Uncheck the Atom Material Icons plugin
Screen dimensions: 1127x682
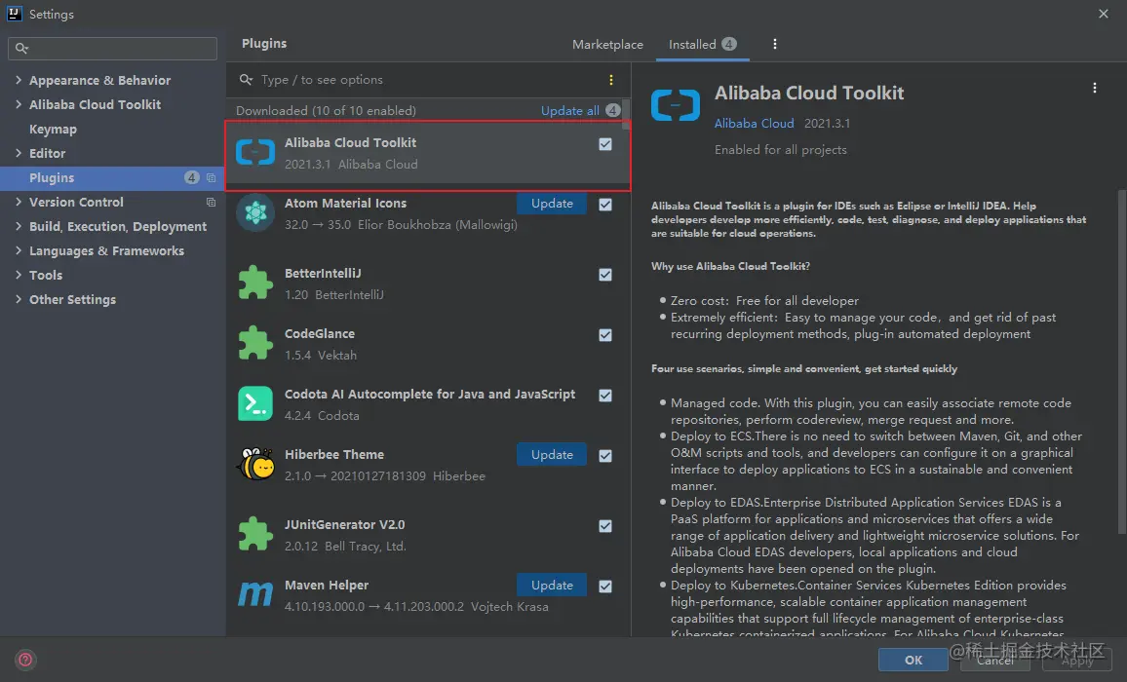[x=605, y=204]
